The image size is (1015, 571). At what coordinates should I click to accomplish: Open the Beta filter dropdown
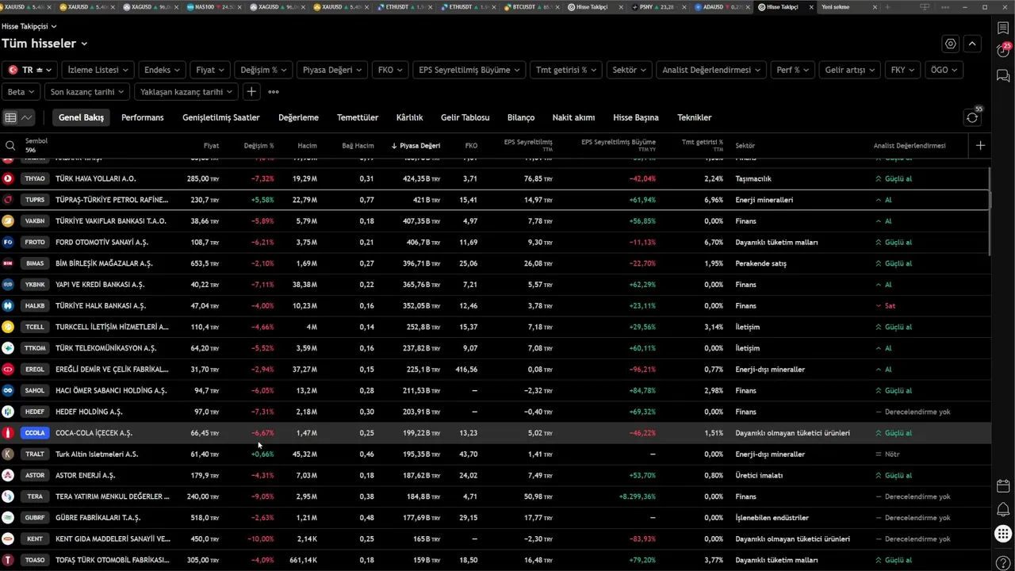coord(21,92)
